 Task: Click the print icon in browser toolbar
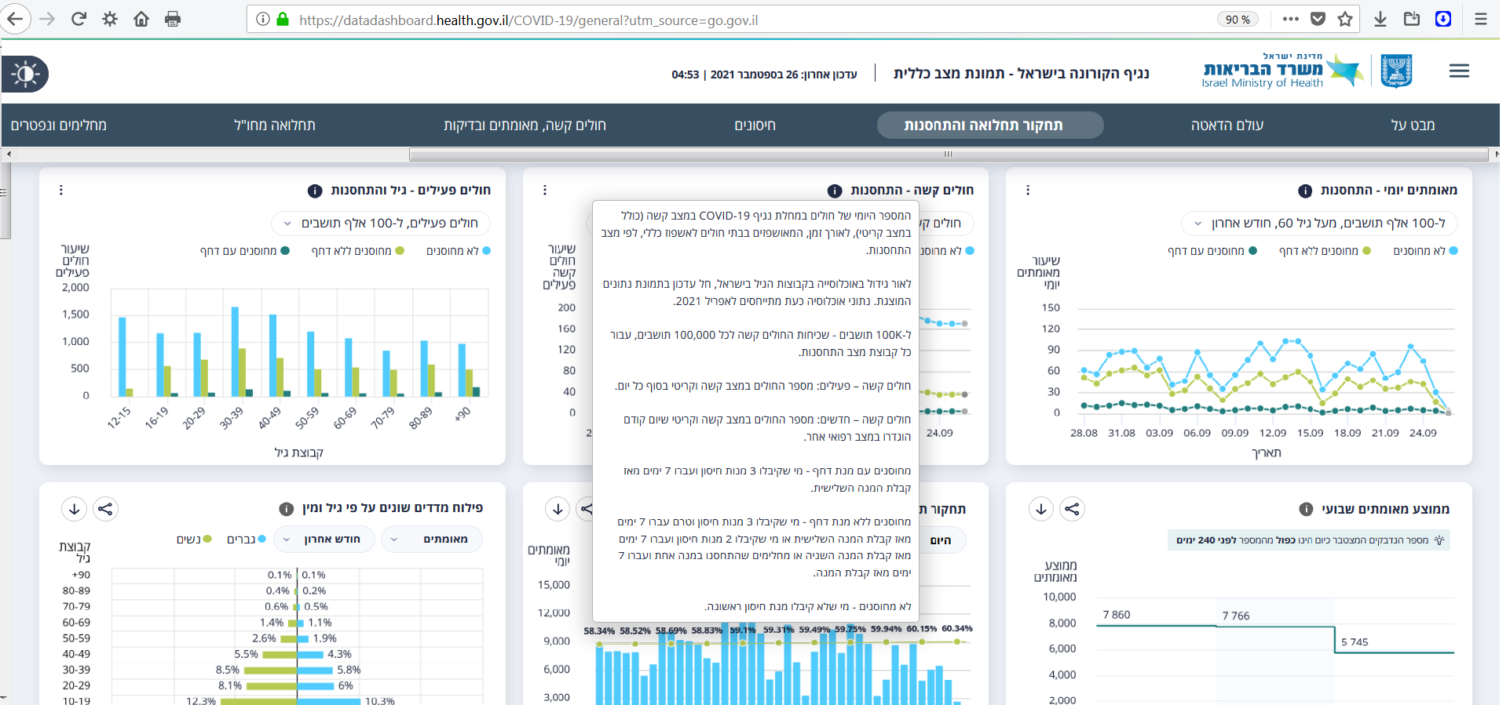point(173,19)
